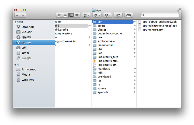Open Dropbox in the sidebar

[34, 27]
